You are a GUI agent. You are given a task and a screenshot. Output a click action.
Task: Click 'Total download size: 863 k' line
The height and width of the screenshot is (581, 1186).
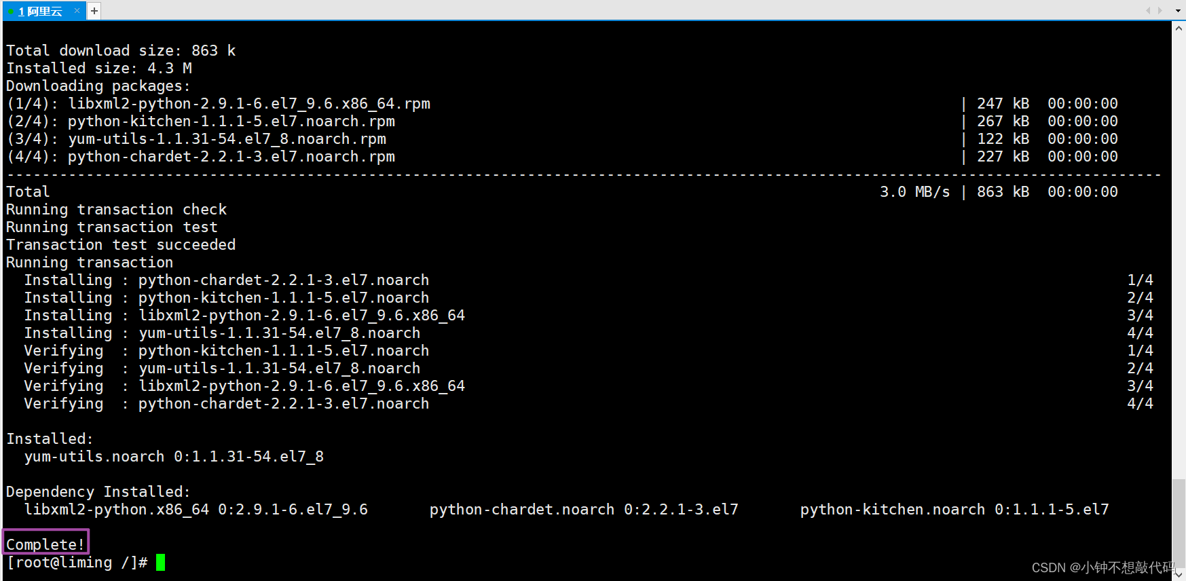pos(121,51)
